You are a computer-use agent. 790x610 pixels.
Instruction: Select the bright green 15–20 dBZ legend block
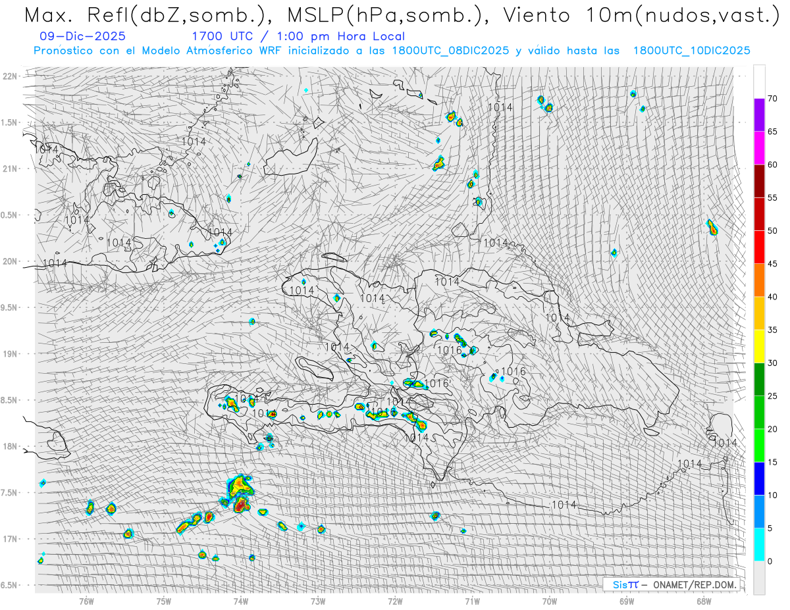pyautogui.click(x=759, y=445)
